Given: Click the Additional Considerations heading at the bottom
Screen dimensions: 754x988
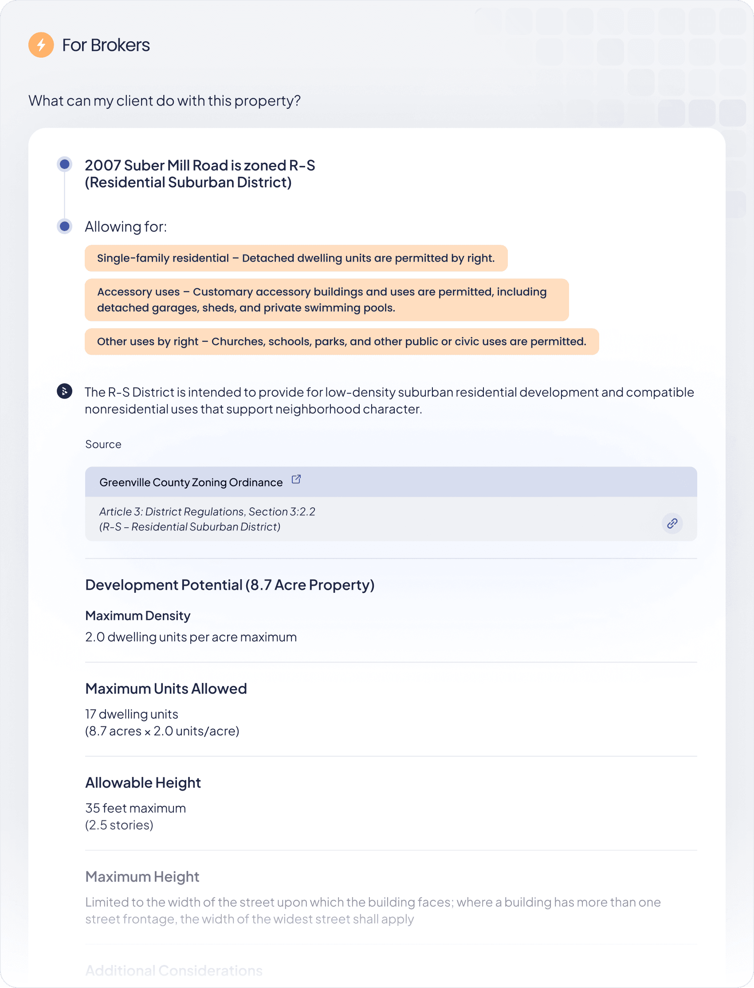Looking at the screenshot, I should 174,971.
